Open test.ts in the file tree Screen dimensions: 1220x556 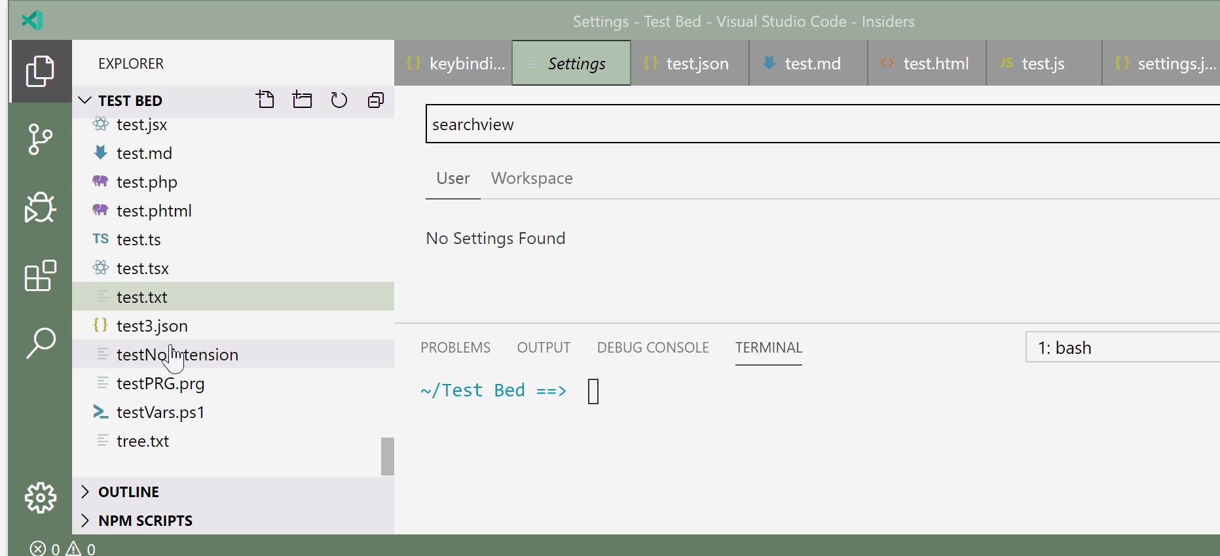pos(233,239)
